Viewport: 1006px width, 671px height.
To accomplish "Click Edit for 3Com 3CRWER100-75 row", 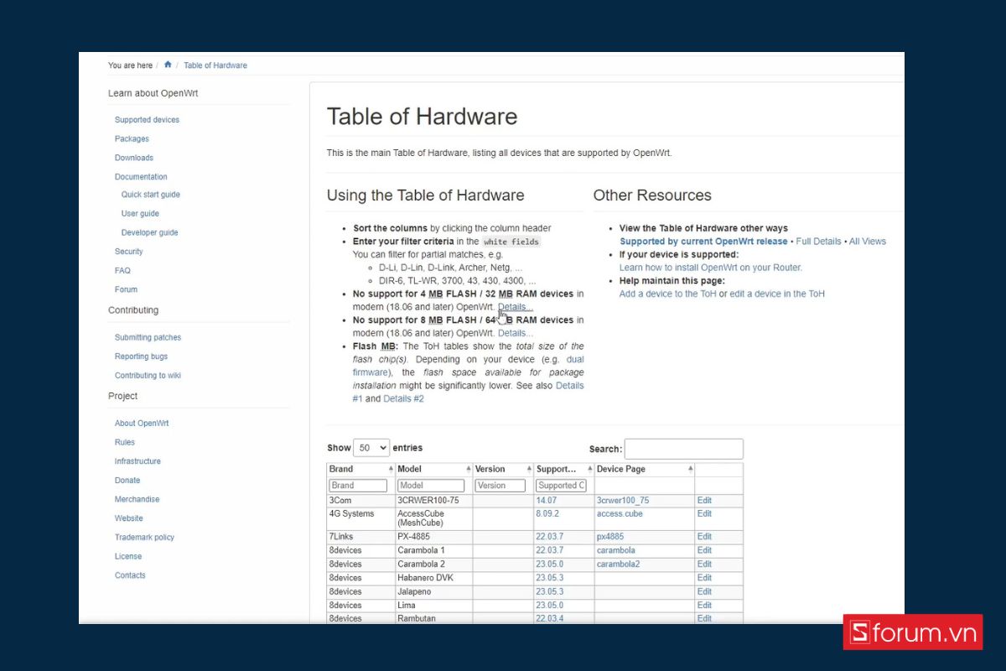I will (704, 501).
